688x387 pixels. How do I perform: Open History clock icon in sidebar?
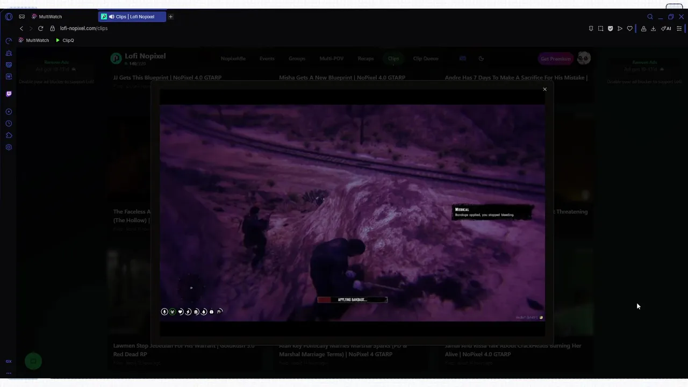9,124
